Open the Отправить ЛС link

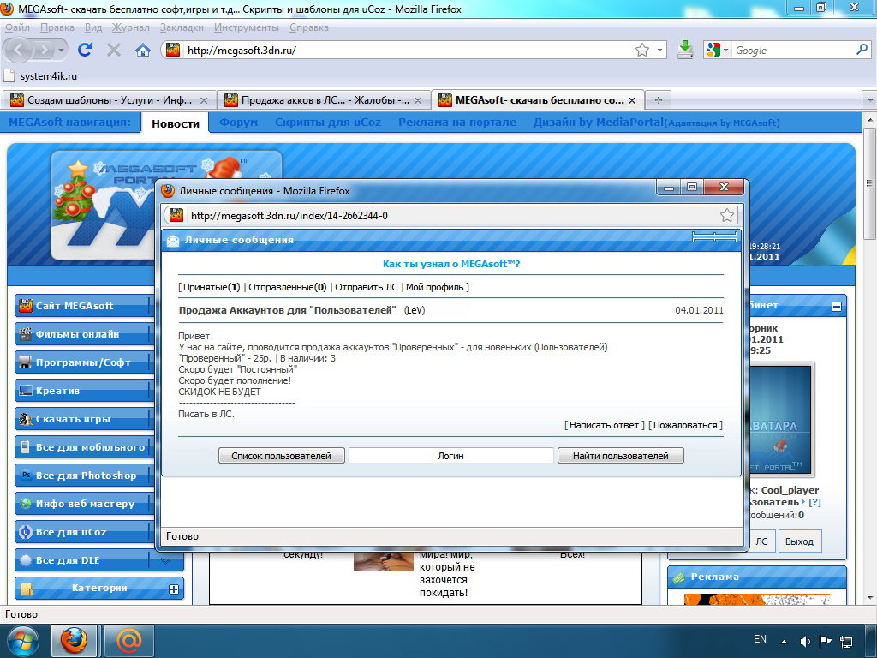click(x=367, y=287)
